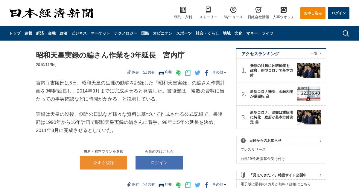Select the 速報 navigation item
This screenshot has height=188, width=359.
[x=28, y=33]
